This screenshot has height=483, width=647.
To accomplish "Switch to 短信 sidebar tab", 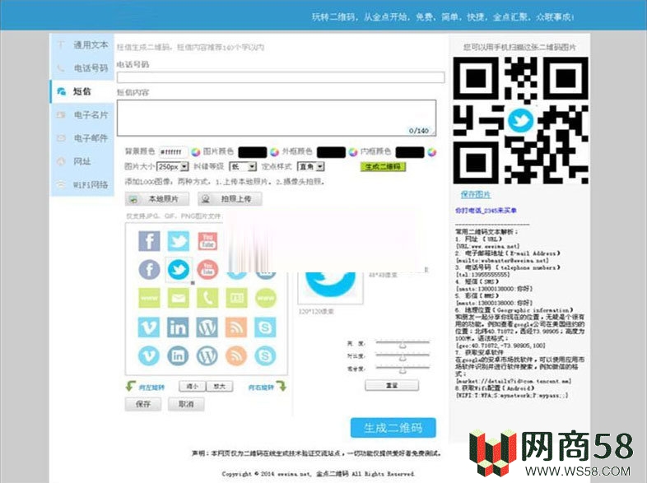I will (x=82, y=91).
